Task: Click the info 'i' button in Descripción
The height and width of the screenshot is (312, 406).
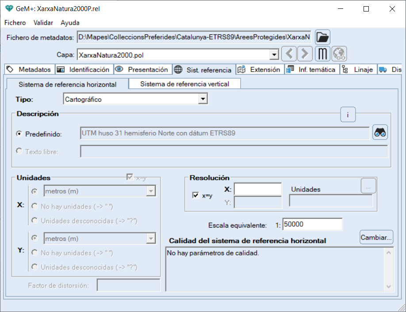Action: (x=348, y=115)
